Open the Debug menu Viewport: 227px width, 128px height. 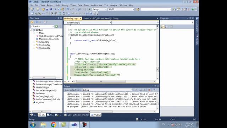tap(65, 5)
